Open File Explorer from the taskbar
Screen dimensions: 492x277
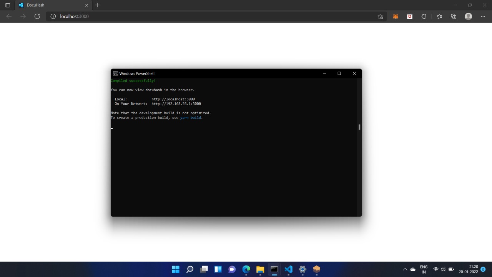point(260,269)
